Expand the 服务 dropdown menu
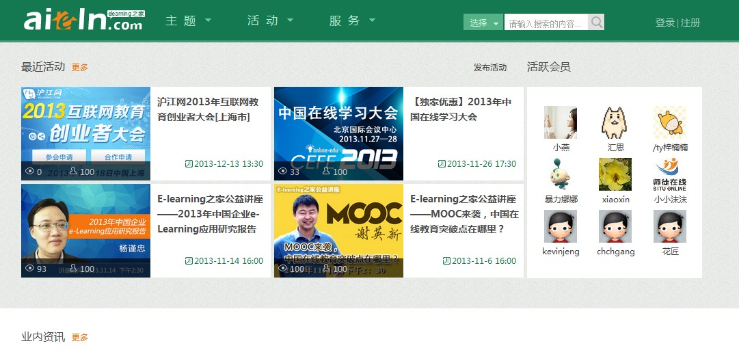The image size is (739, 350). (353, 21)
